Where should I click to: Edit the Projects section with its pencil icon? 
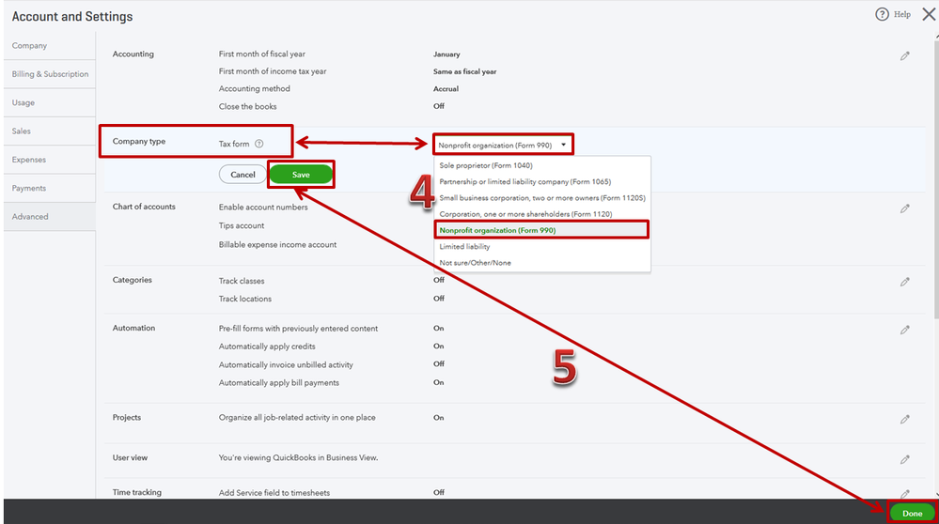(905, 420)
